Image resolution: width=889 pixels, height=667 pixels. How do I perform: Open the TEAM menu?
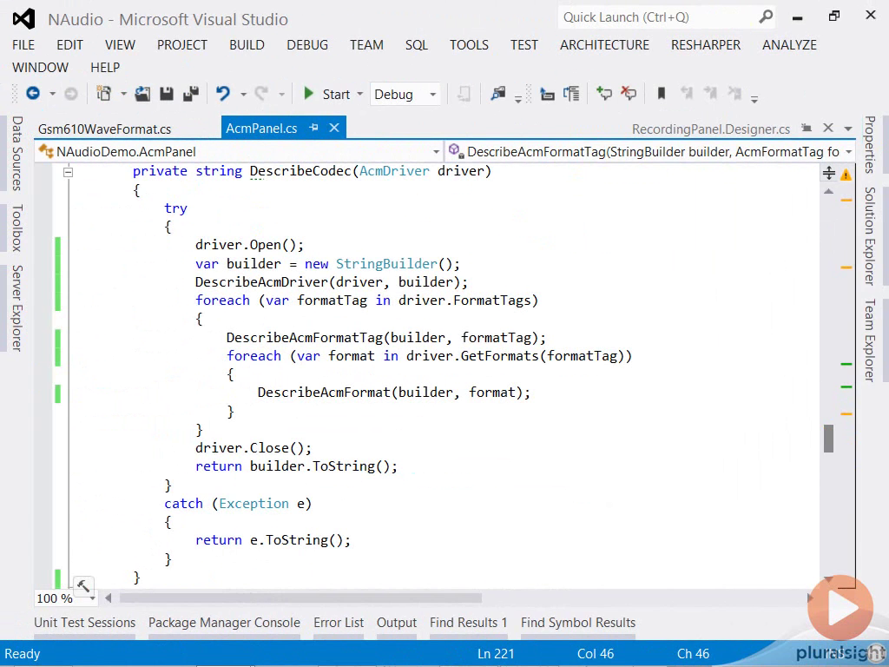click(366, 45)
